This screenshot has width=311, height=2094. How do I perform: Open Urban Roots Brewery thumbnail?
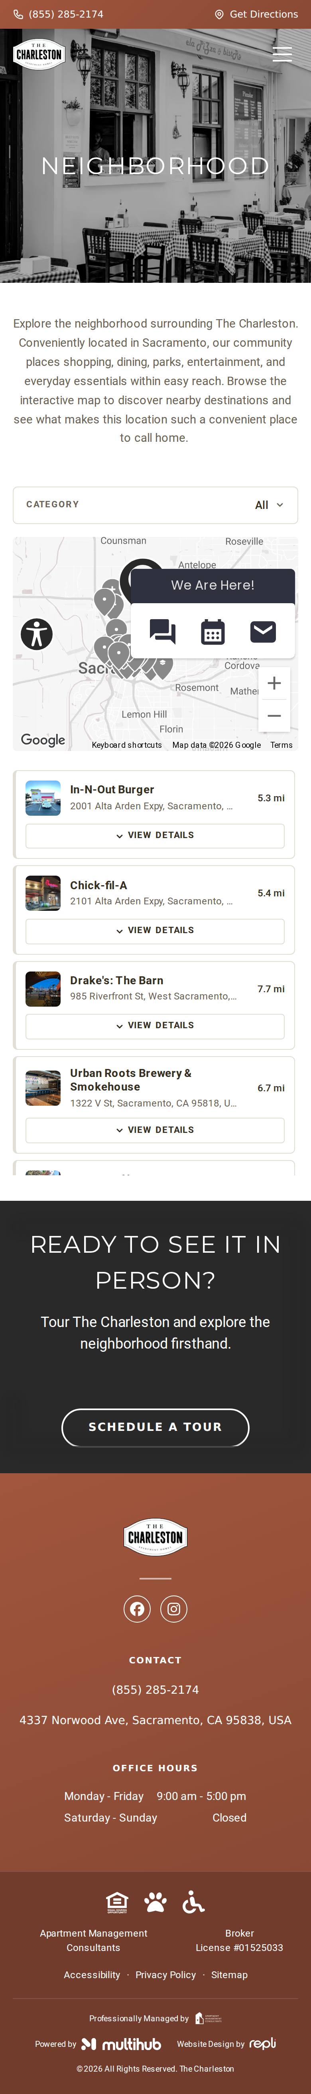43,1088
